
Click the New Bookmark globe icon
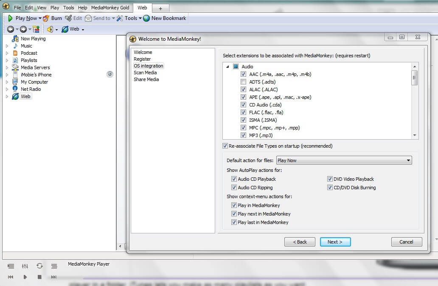coord(146,18)
